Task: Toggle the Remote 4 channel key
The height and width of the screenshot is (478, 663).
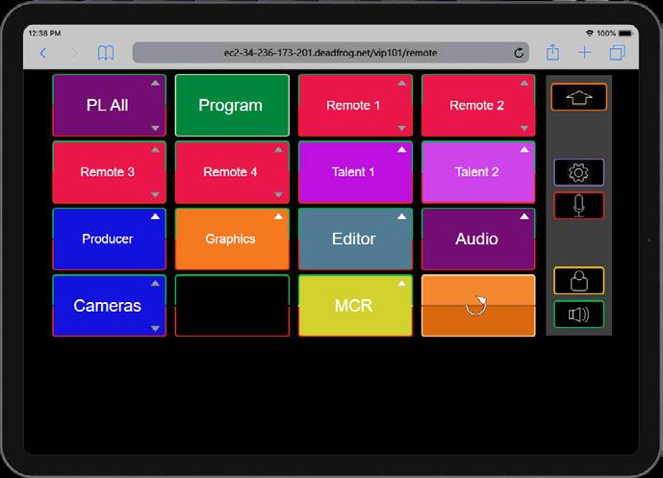Action: [x=232, y=172]
